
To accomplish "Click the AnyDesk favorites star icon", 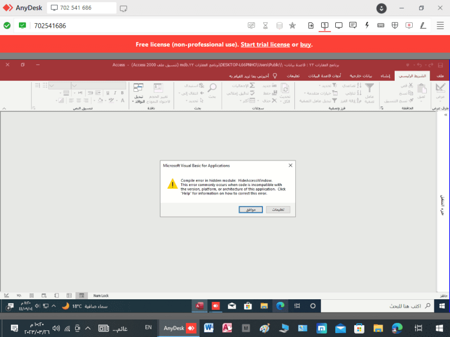I will 292,26.
